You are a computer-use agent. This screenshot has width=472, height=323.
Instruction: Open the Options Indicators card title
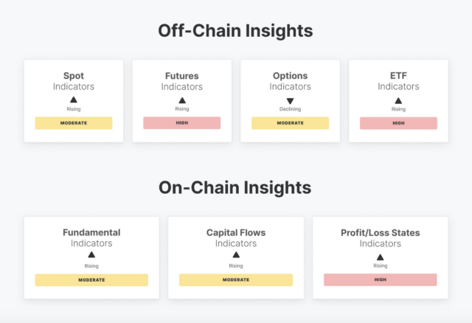tap(290, 81)
